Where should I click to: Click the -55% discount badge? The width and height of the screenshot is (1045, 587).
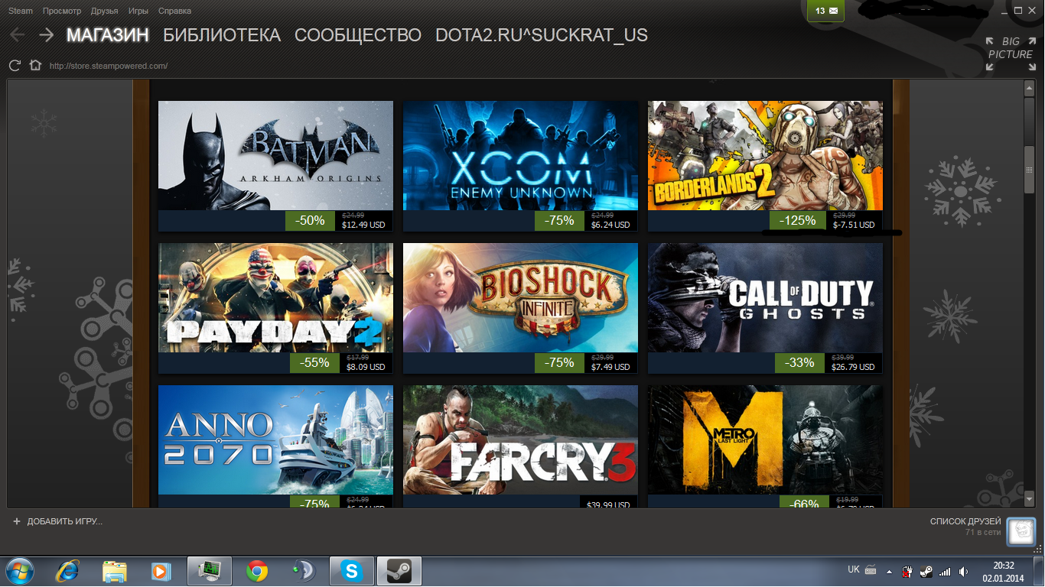(316, 363)
